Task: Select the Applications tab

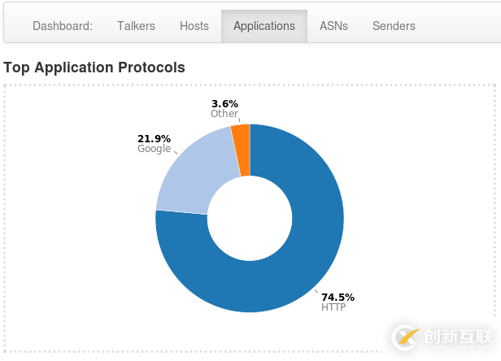Action: (264, 26)
